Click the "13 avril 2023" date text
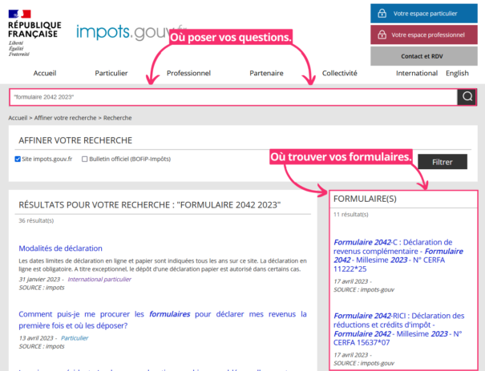Viewport: 485px width, 371px height. 36,338
